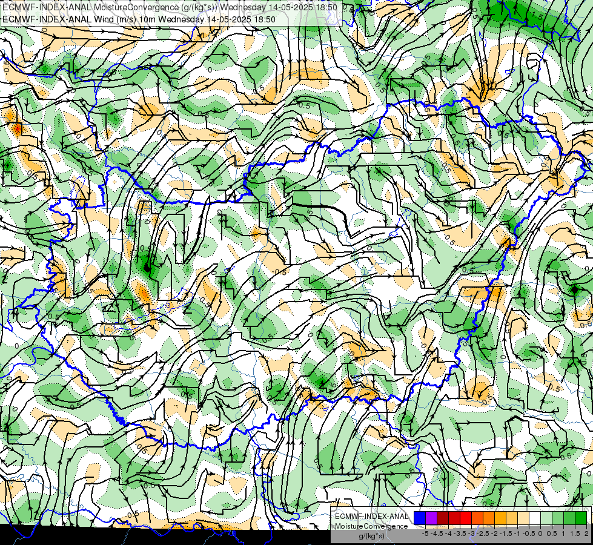Click the white legend swatch between -0.5 and 0
The height and width of the screenshot is (545, 593).
[x=535, y=518]
